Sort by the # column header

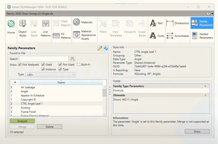tap(15, 82)
